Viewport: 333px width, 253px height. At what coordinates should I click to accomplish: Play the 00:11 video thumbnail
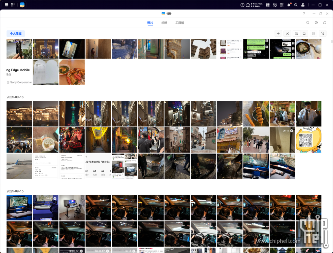point(282,140)
